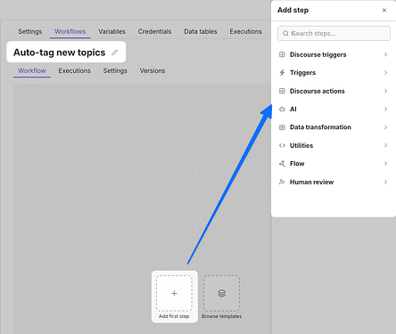Click the Data transformation grid icon
Image resolution: width=396 pixels, height=334 pixels.
[282, 127]
